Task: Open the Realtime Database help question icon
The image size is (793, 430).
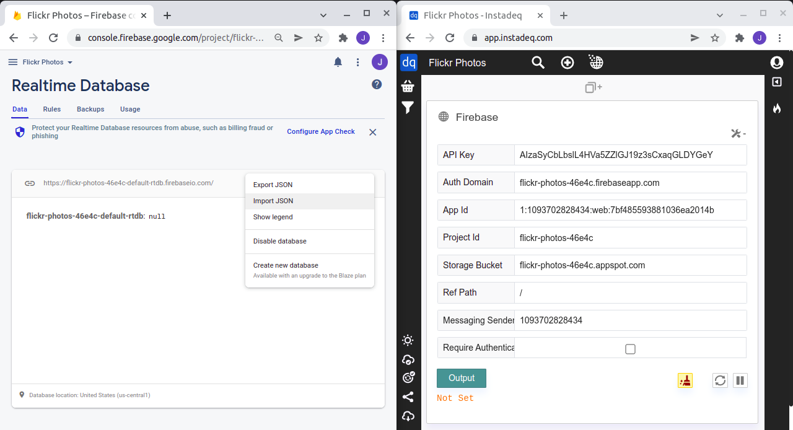Action: click(x=377, y=84)
